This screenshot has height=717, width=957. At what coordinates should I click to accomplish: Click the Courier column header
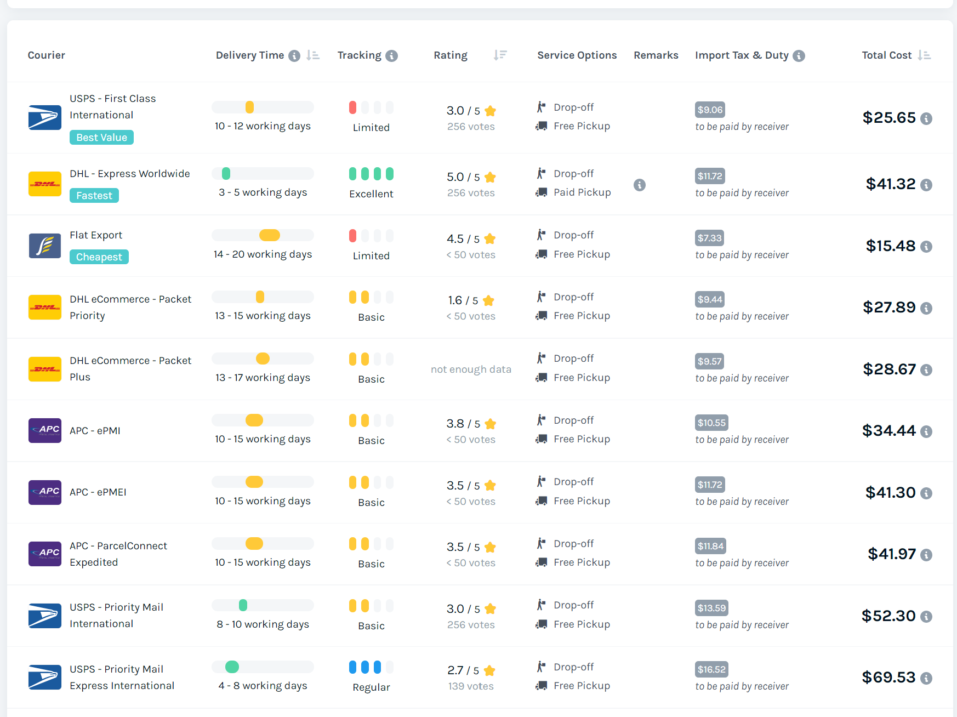(x=47, y=55)
